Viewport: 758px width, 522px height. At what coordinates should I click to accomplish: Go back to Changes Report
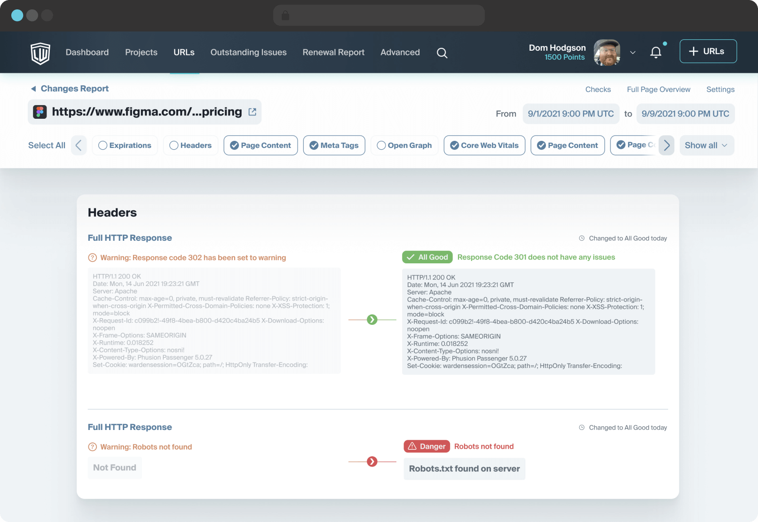pyautogui.click(x=75, y=89)
